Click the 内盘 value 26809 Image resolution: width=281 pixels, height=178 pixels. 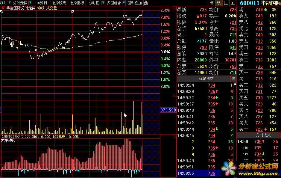201,60
